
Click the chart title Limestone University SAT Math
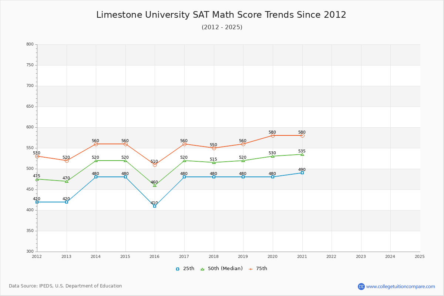(x=221, y=15)
